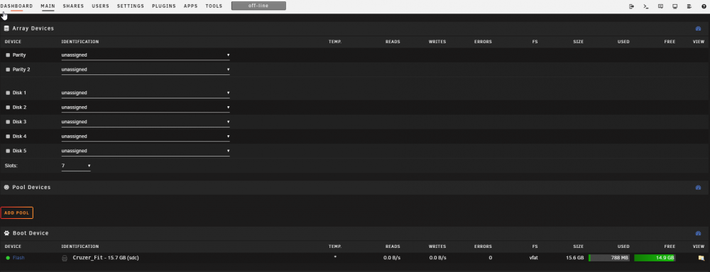
Task: Click the 788 MB used space bar
Action: click(609, 258)
